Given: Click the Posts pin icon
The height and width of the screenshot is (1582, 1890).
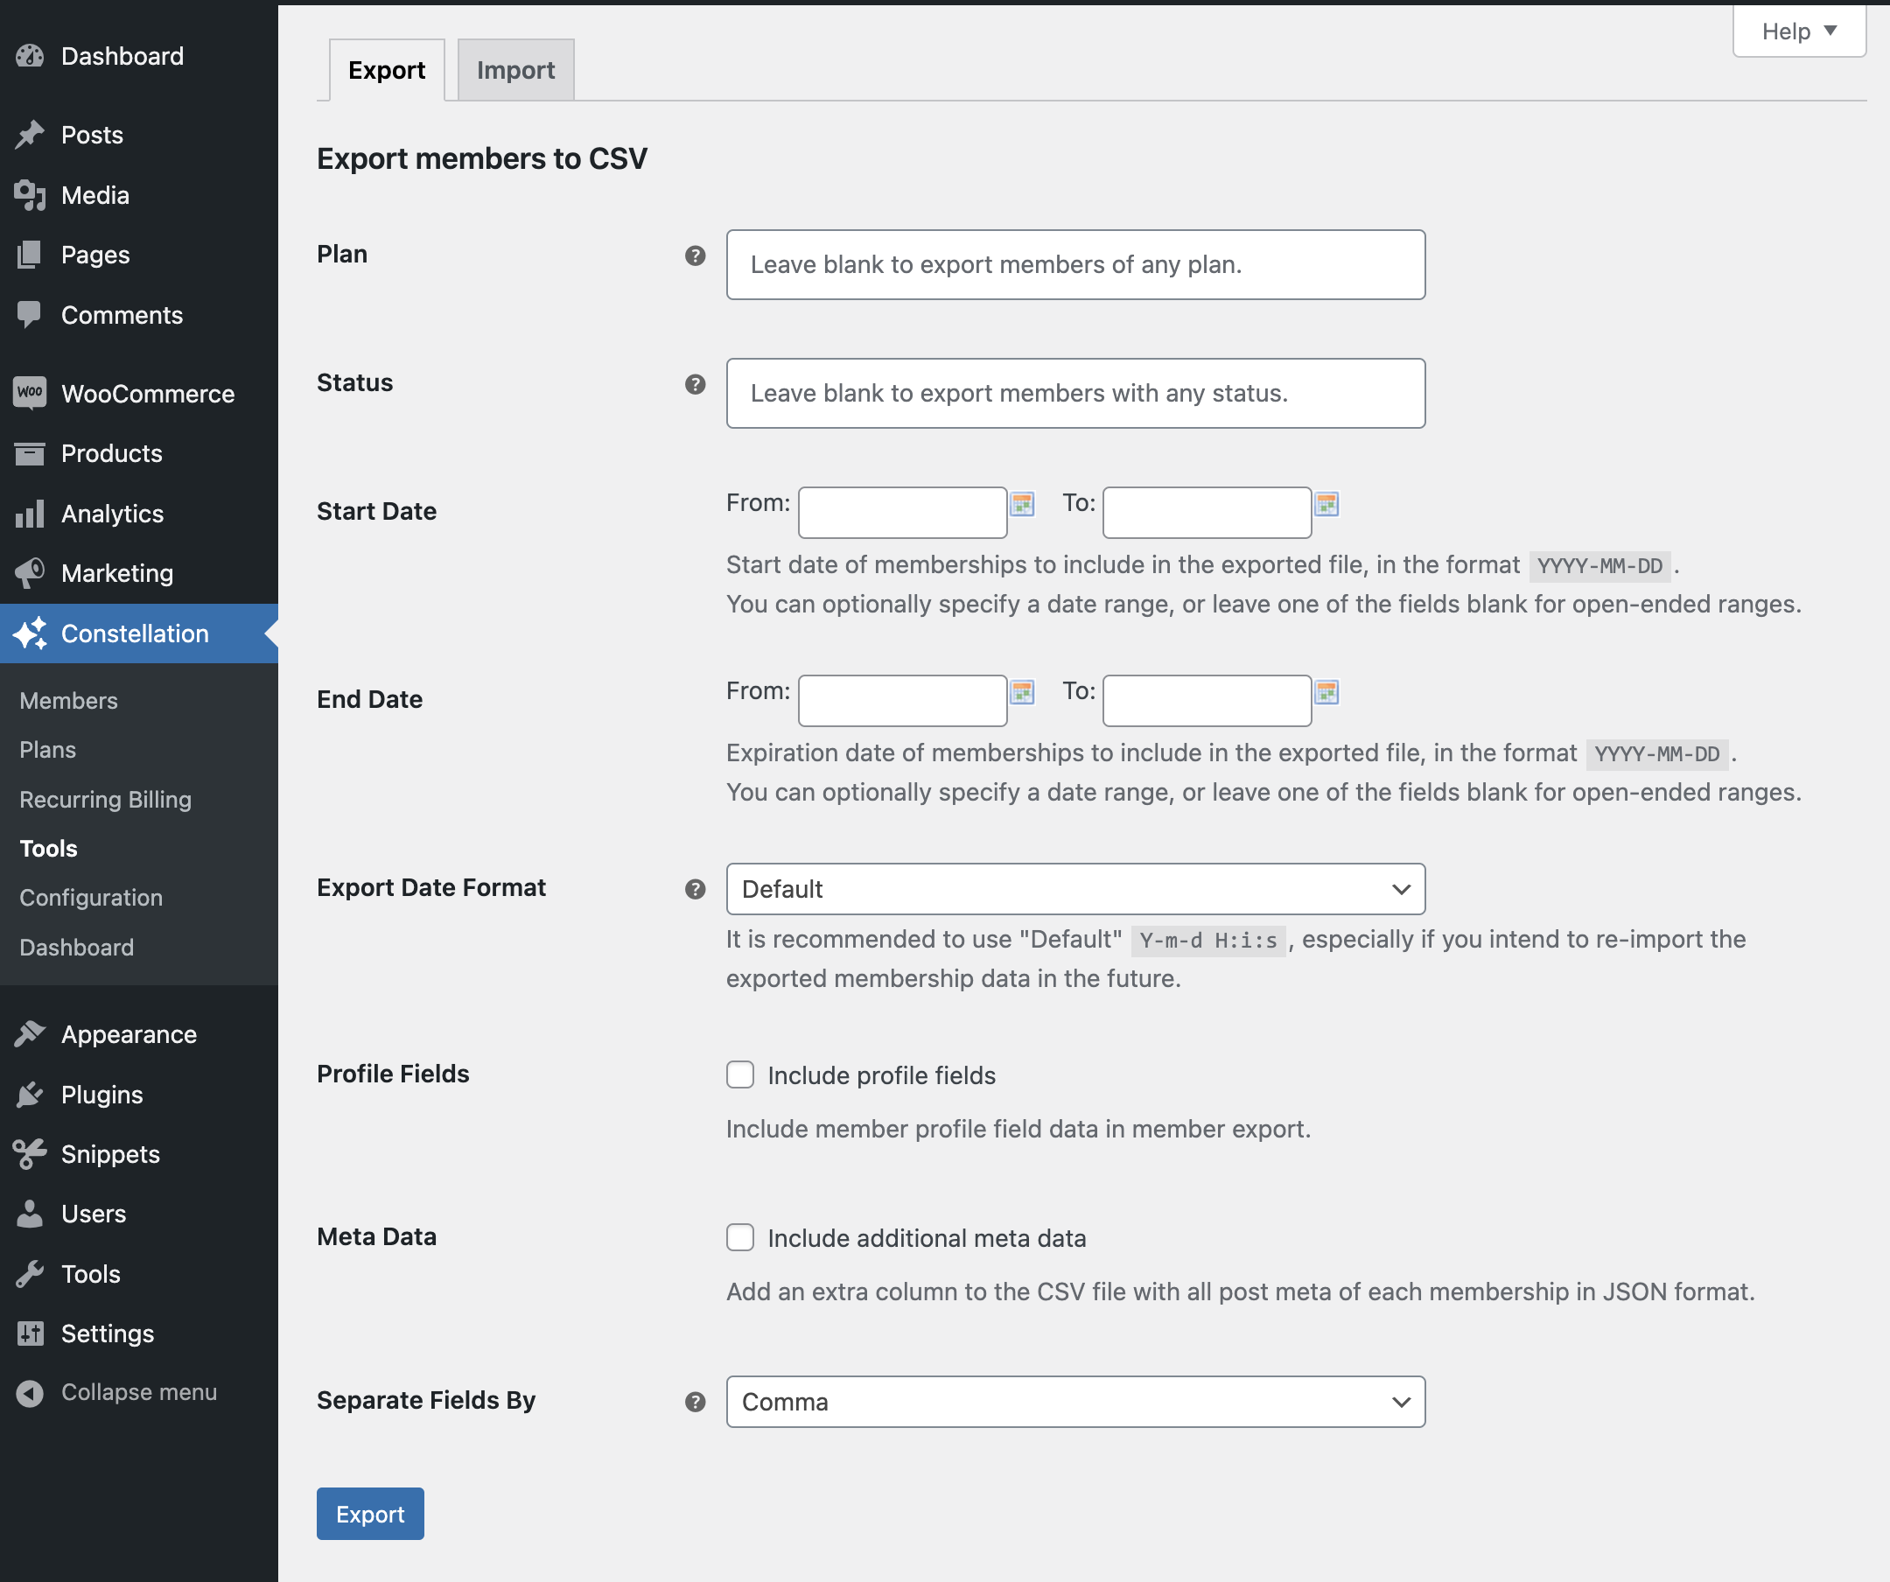Looking at the screenshot, I should click(x=30, y=134).
